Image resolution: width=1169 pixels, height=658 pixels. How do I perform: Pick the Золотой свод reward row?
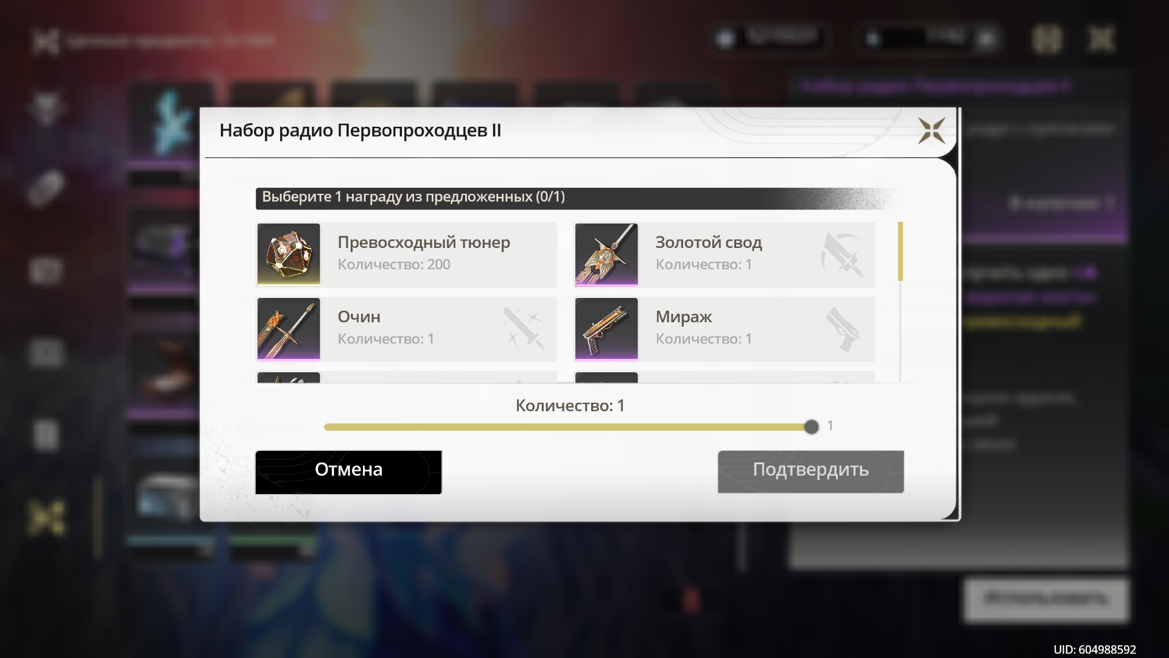point(725,255)
